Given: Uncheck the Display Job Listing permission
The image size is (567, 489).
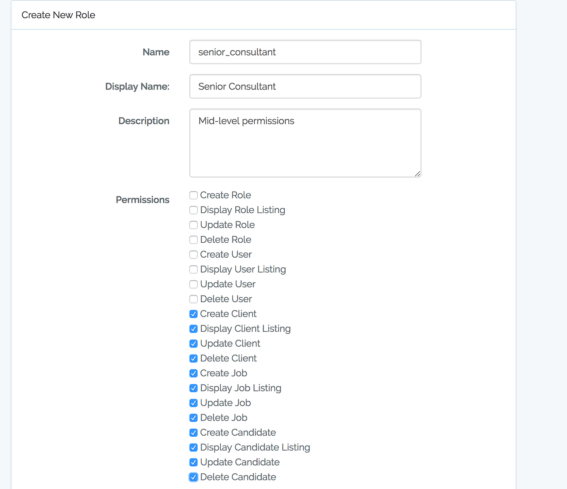Looking at the screenshot, I should tap(193, 388).
